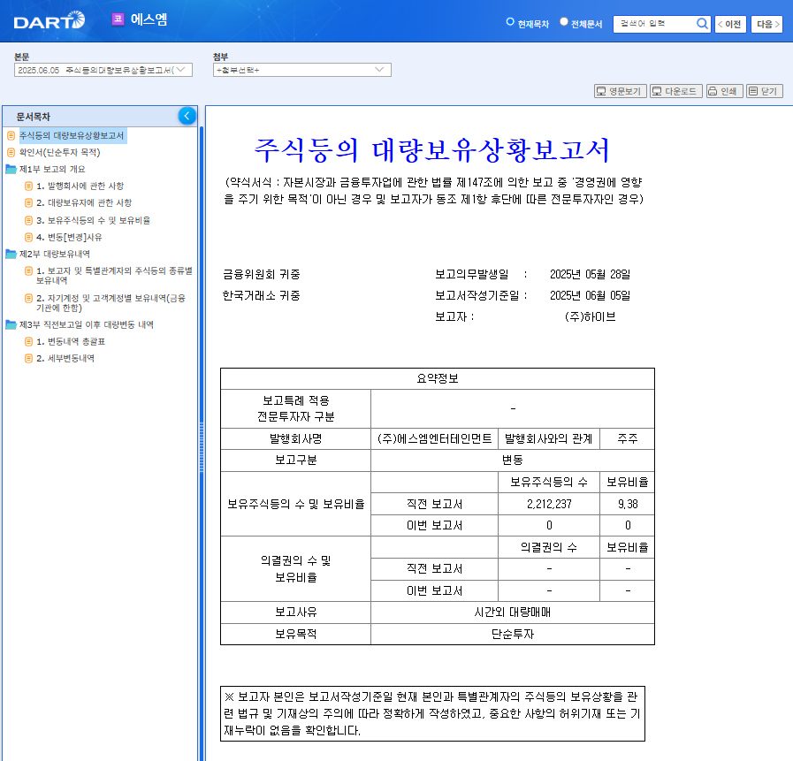
Task: Click the 검색어 입력 search field
Action: (x=655, y=24)
